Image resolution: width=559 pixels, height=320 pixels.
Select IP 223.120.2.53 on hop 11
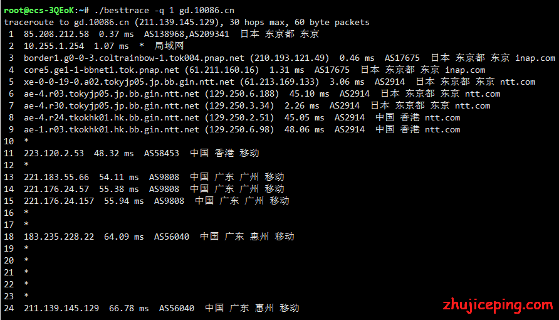click(54, 153)
